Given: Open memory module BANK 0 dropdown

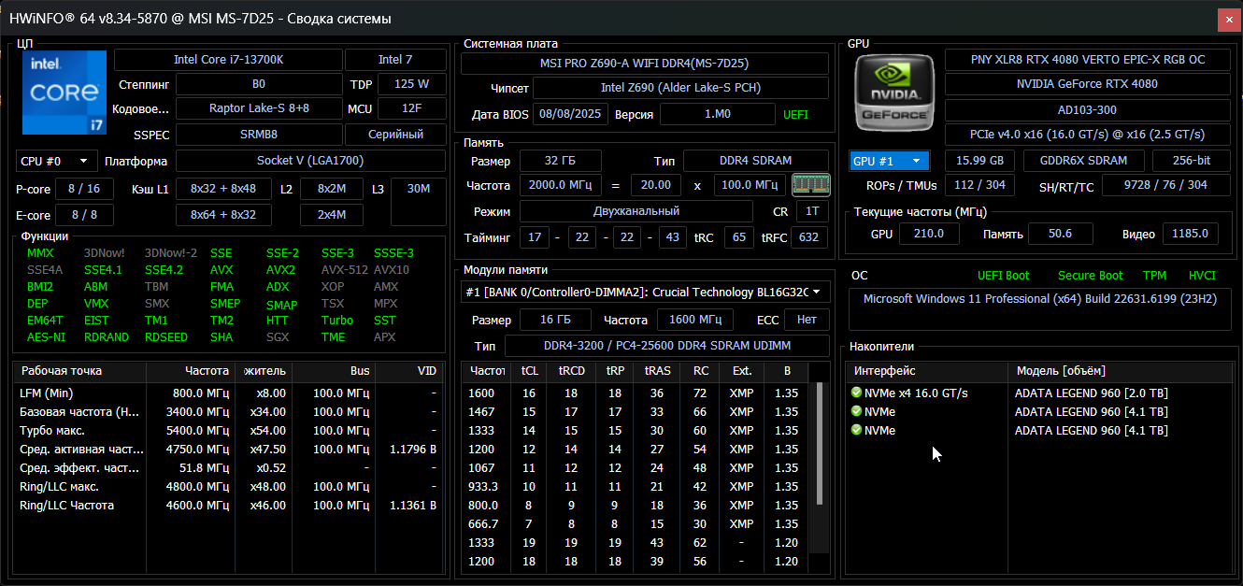Looking at the screenshot, I should click(x=646, y=293).
